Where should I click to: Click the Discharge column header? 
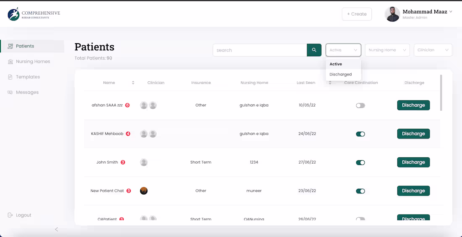414,83
